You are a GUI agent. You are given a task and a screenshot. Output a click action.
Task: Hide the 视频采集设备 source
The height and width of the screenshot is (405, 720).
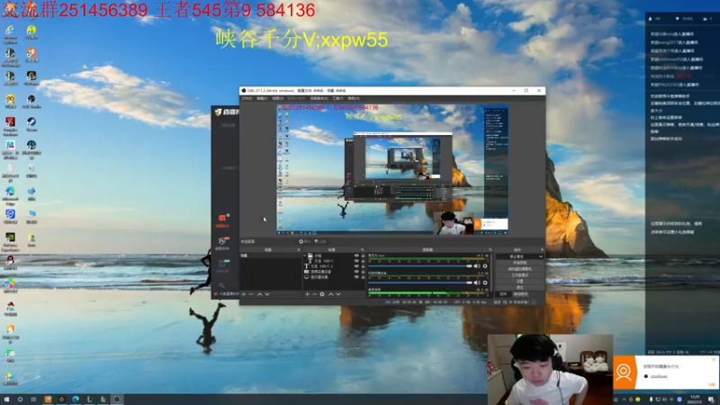click(356, 272)
